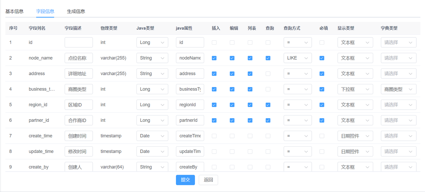
Task: Click the 查询方式 column header
Action: point(292,28)
